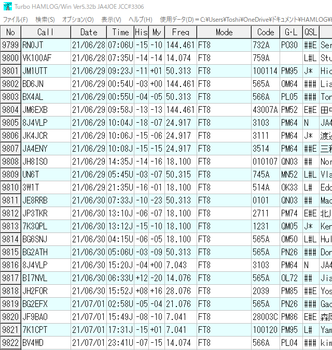The width and height of the screenshot is (332, 350).
Task: Open the ファイル(F) menu
Action: coord(15,20)
